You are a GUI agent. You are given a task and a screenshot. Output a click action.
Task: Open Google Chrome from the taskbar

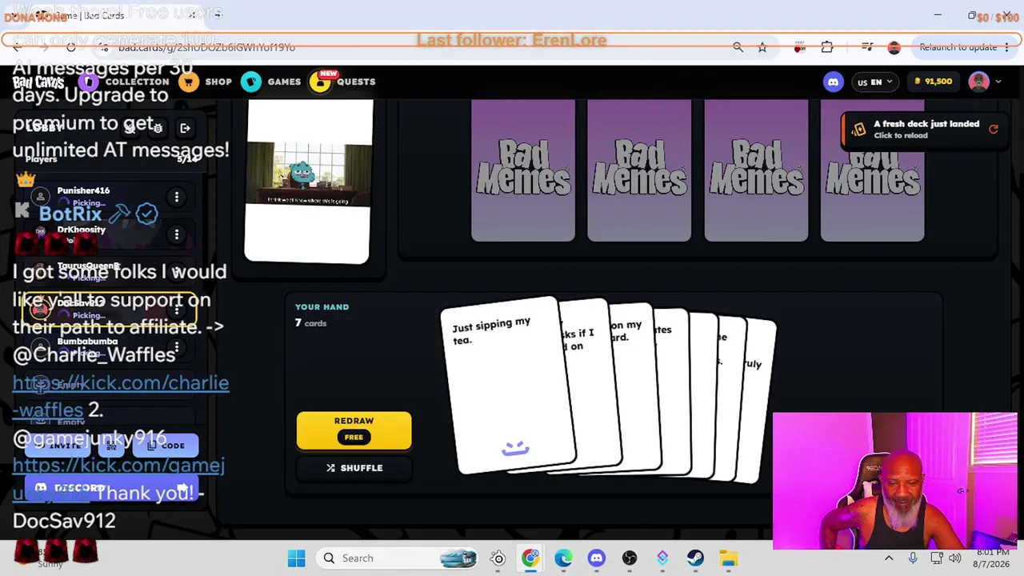[x=530, y=558]
